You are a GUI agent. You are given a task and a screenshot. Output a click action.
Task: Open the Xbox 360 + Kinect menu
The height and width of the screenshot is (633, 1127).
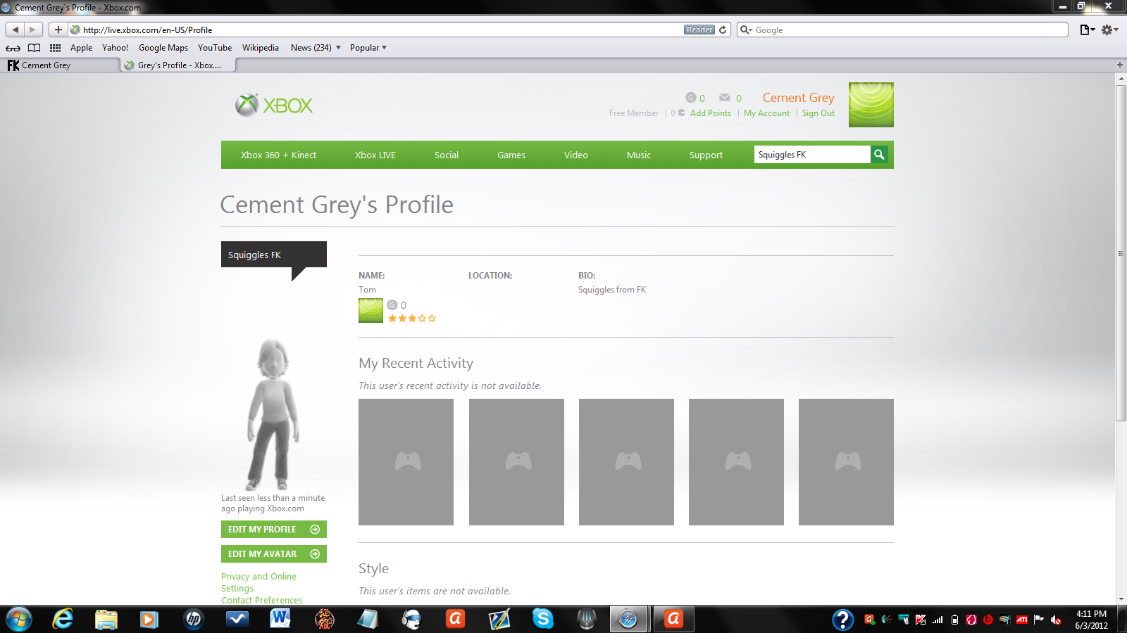[x=278, y=155]
